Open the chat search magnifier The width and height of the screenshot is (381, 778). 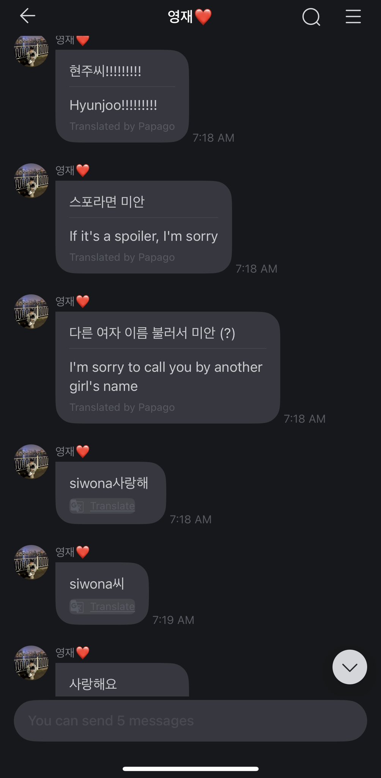pos(311,17)
